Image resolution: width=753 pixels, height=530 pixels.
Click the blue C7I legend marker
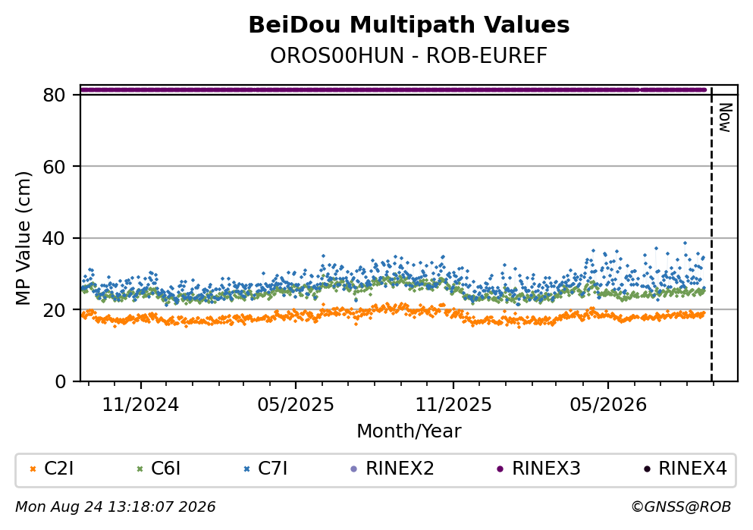click(247, 469)
